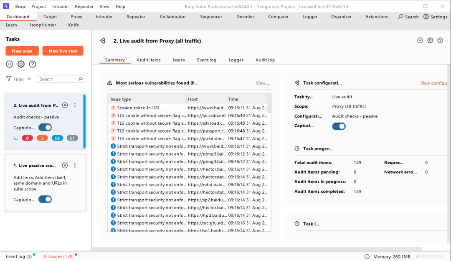The height and width of the screenshot is (261, 451).
Task: Open the Knife extension tab
Action: [x=73, y=25]
